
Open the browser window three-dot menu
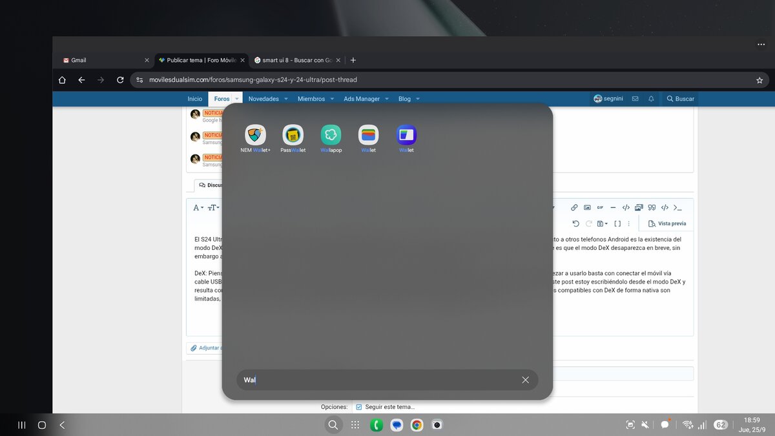point(761,45)
